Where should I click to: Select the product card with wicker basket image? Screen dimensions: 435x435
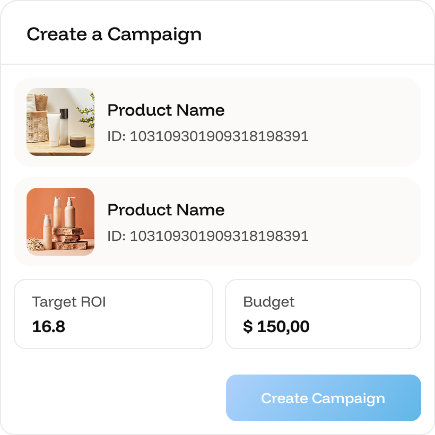pos(217,122)
